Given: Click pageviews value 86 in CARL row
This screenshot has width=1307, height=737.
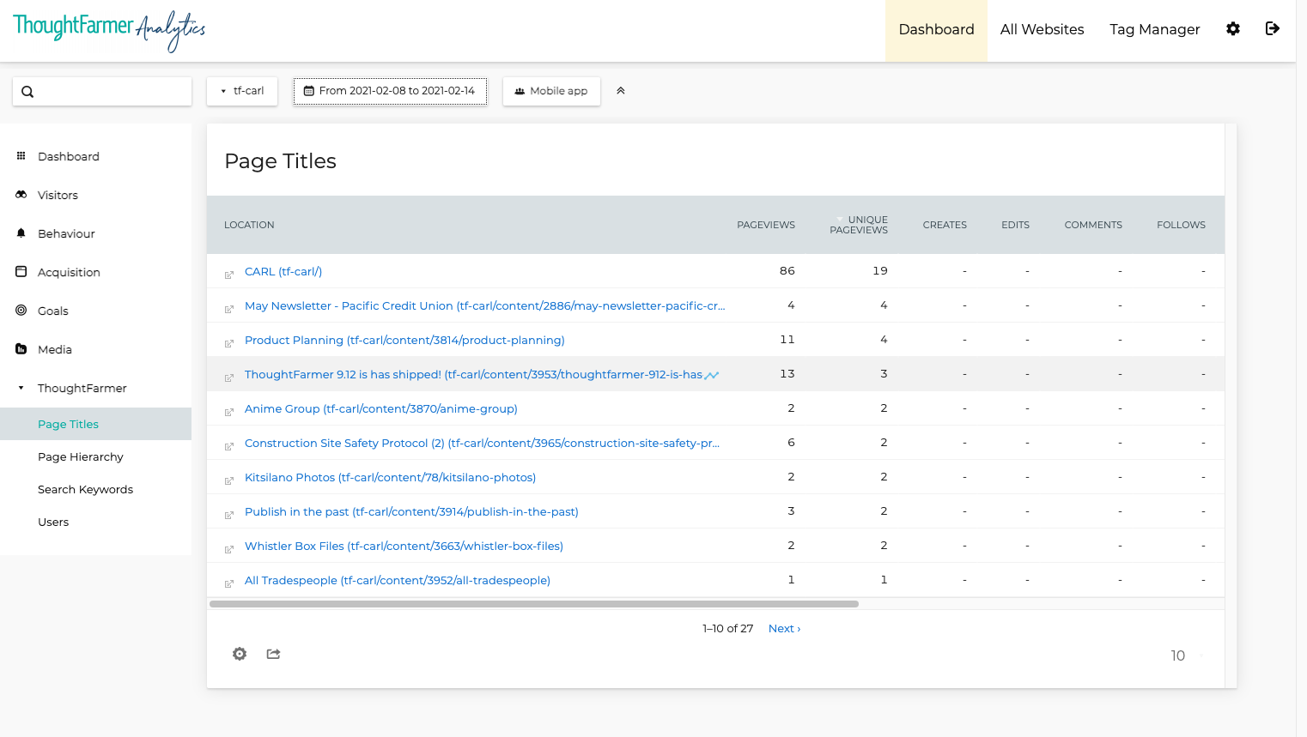Looking at the screenshot, I should coord(787,270).
